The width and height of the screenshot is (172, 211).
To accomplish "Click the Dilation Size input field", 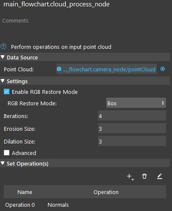I will pyautogui.click(x=132, y=141).
